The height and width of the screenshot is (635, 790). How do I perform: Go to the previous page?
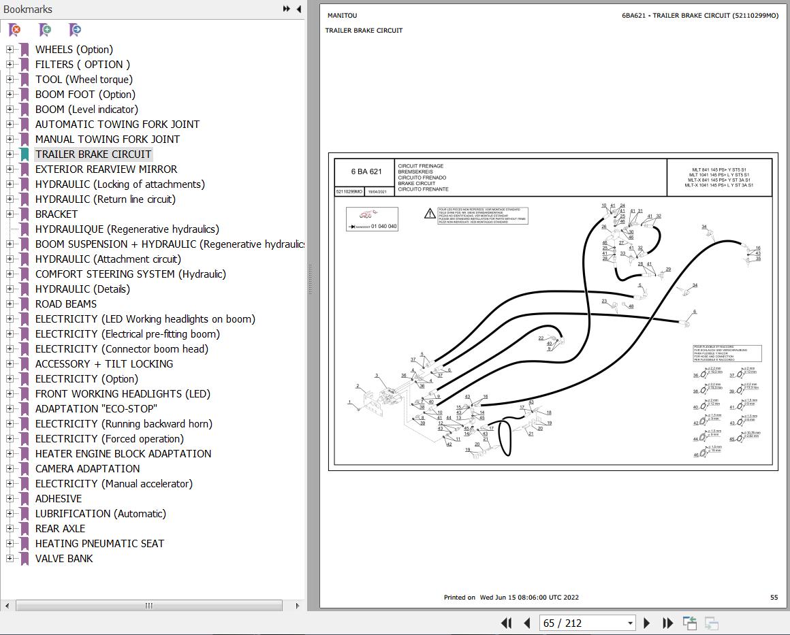point(526,623)
